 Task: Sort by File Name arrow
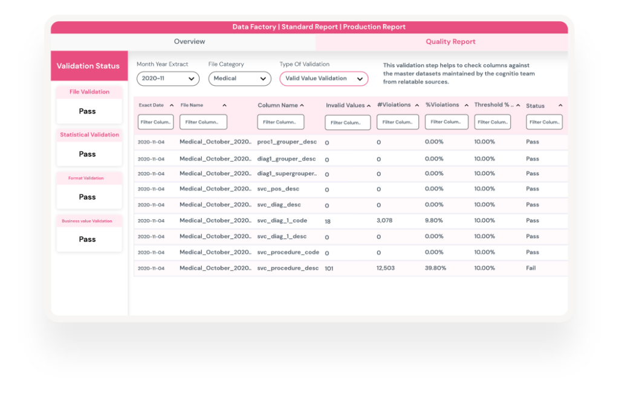coord(224,105)
